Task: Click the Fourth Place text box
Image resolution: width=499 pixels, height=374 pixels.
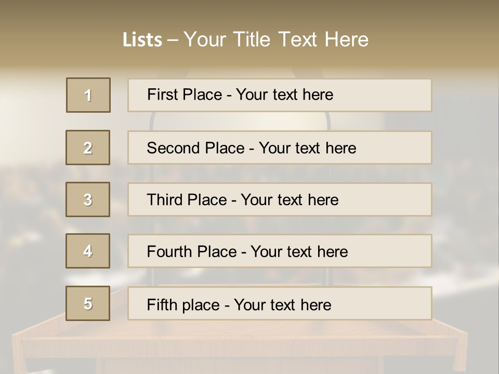Action: 280,251
